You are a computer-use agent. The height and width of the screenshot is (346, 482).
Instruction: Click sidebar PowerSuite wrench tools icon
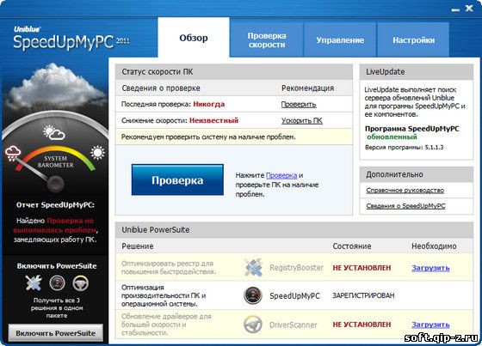point(34,282)
